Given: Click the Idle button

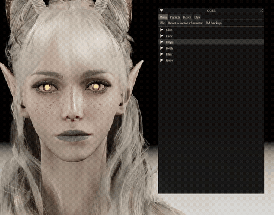Looking at the screenshot, I should 162,23.
